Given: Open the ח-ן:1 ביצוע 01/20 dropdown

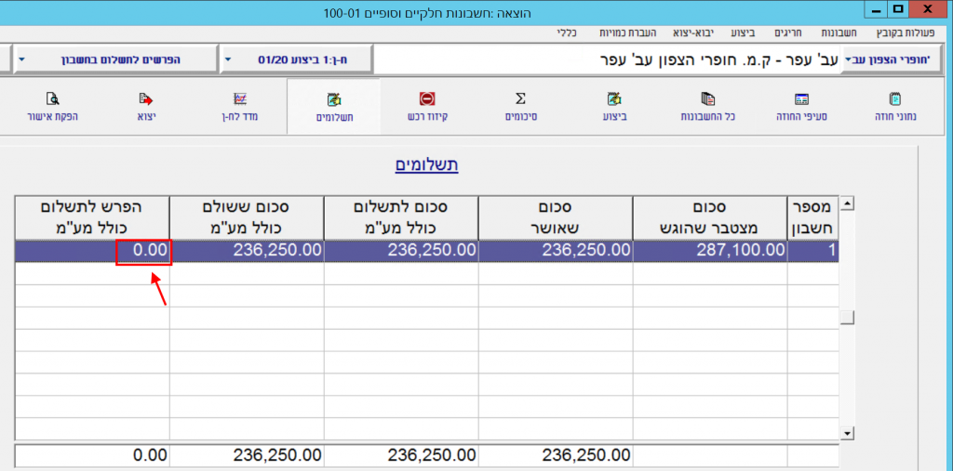Looking at the screenshot, I should point(229,60).
